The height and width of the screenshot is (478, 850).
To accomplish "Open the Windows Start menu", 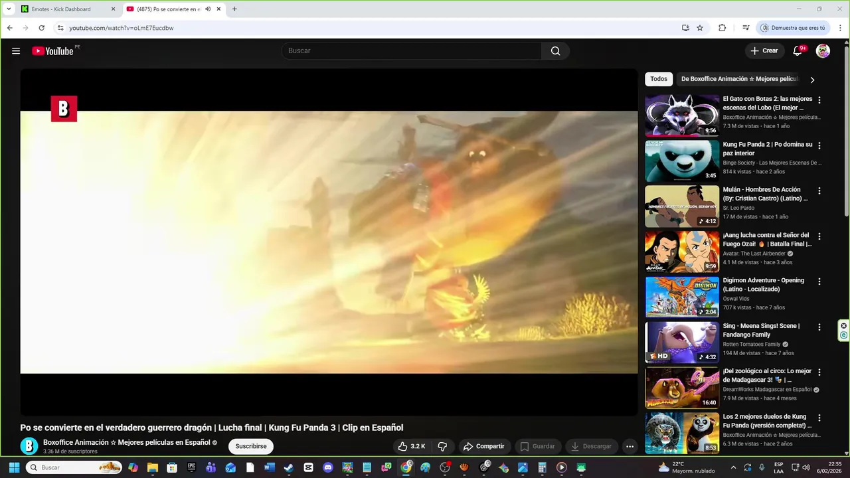I will point(15,467).
